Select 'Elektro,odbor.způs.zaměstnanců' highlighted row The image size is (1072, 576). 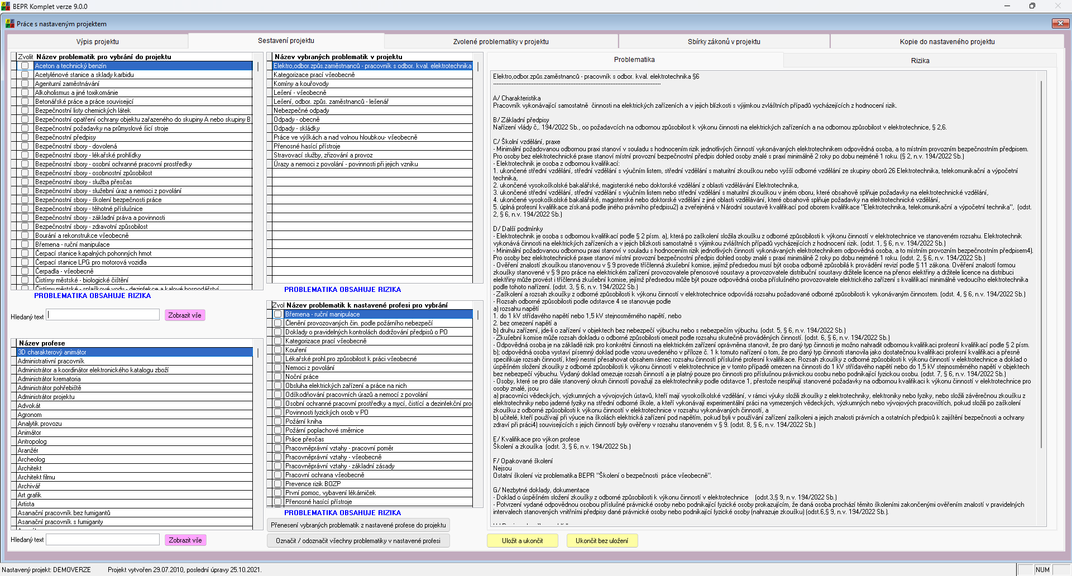[x=372, y=66]
